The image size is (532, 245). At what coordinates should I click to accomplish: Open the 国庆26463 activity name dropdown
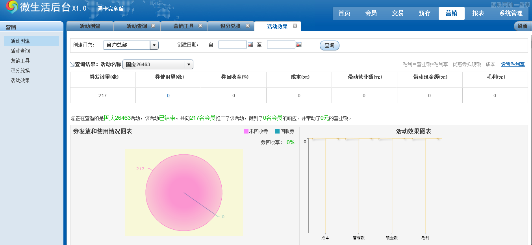pos(188,64)
